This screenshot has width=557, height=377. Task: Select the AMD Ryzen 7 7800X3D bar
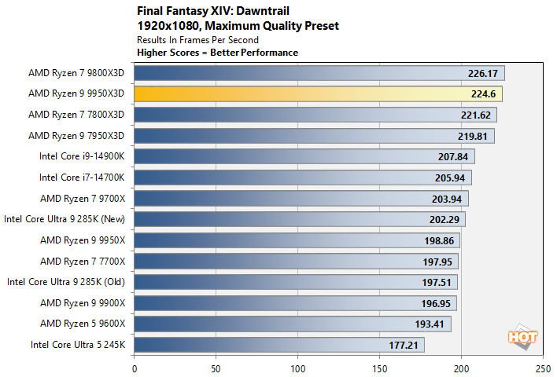[x=315, y=115]
